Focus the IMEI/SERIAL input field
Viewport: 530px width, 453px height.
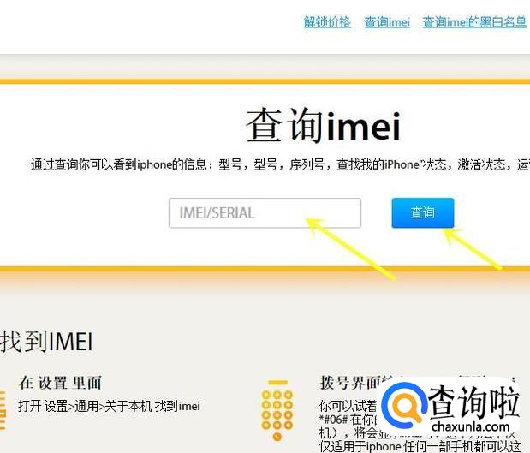265,213
